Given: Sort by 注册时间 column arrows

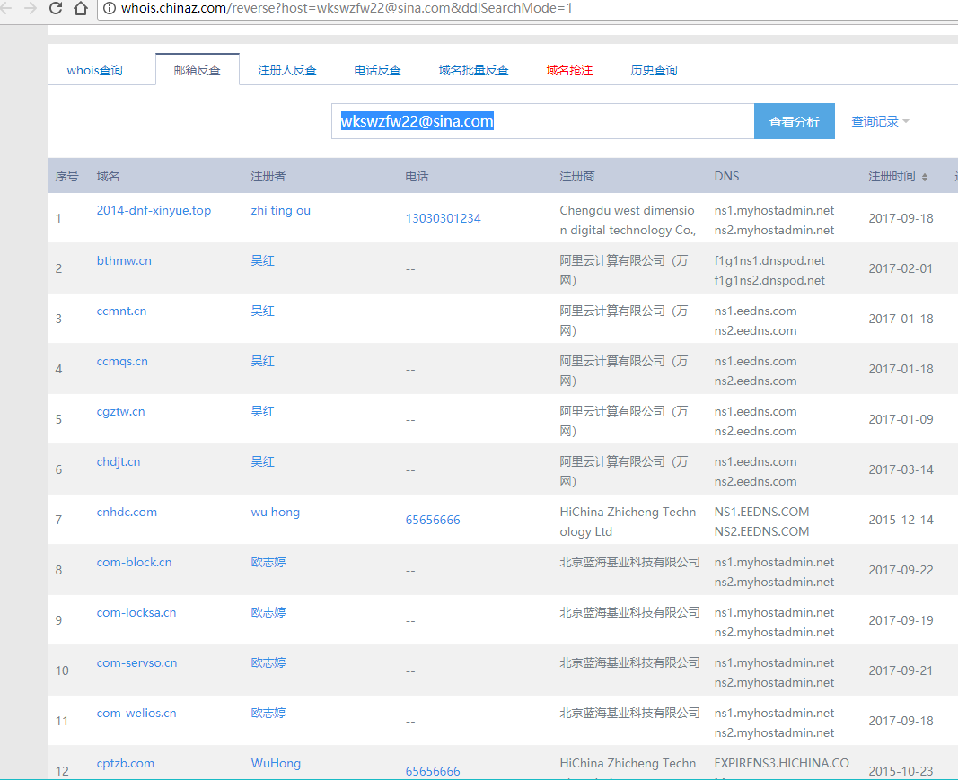Looking at the screenshot, I should 925,177.
